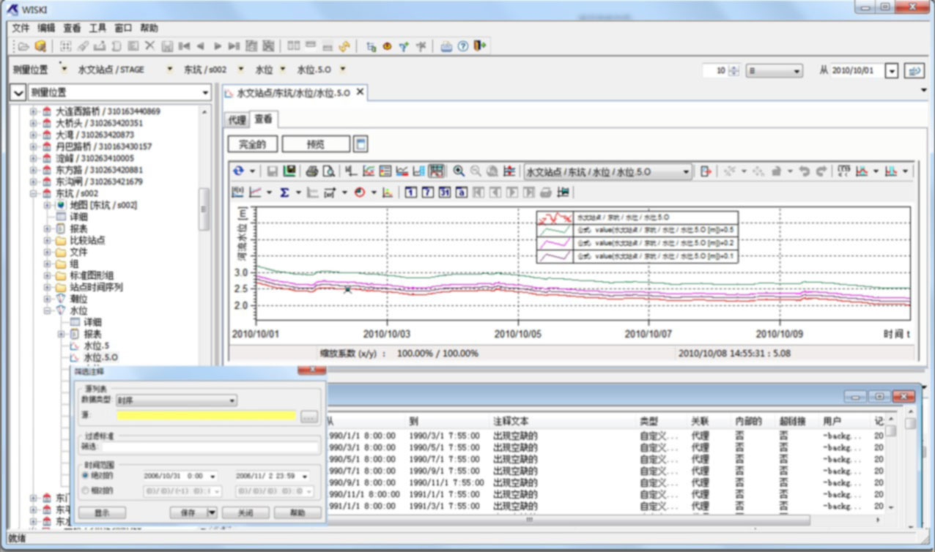
Task: Click the 保存 button in filter dialog
Action: [188, 513]
